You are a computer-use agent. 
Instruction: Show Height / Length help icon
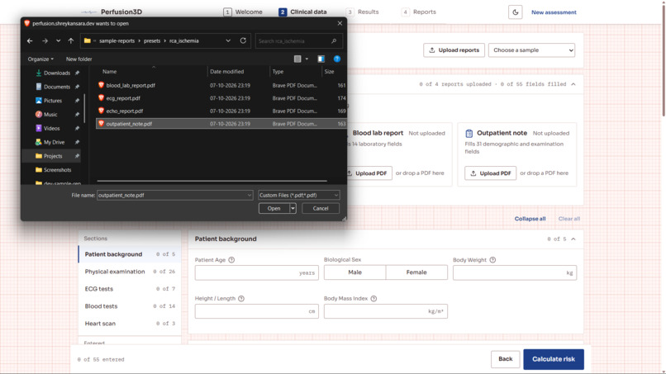pos(241,298)
